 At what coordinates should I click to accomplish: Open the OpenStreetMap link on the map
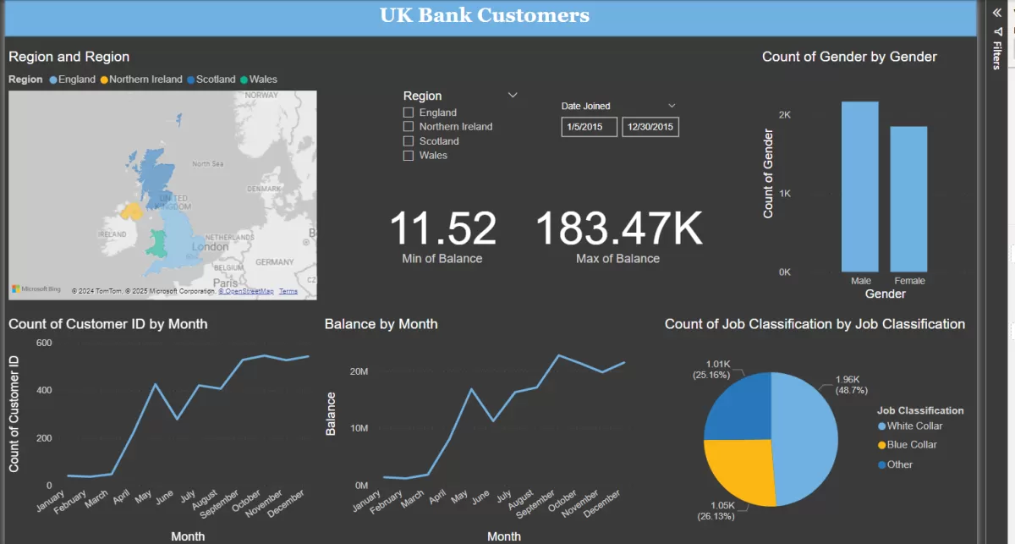pos(246,291)
